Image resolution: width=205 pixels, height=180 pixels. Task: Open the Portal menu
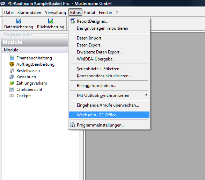(89, 13)
